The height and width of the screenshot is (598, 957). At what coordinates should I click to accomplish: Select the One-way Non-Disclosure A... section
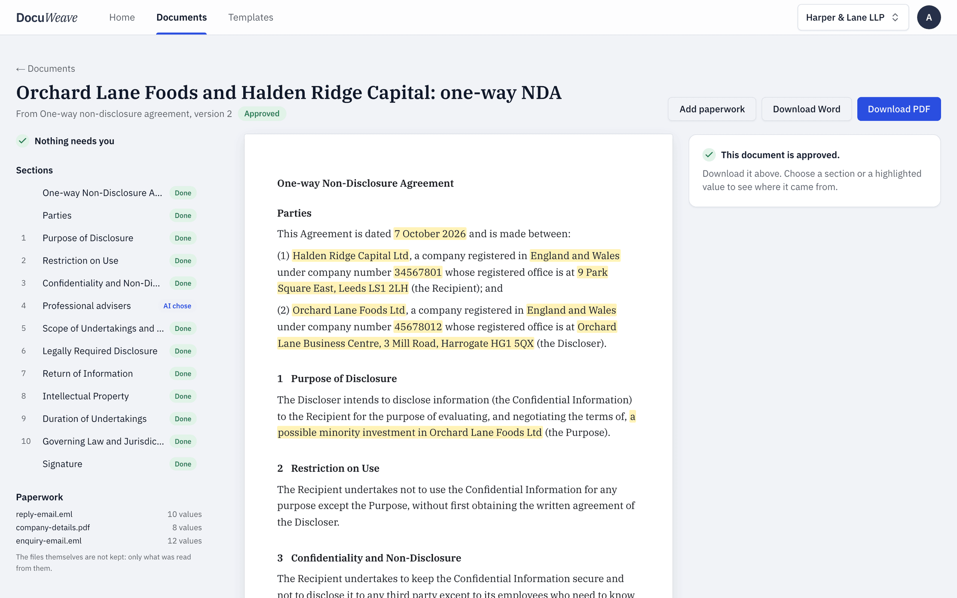tap(109, 193)
